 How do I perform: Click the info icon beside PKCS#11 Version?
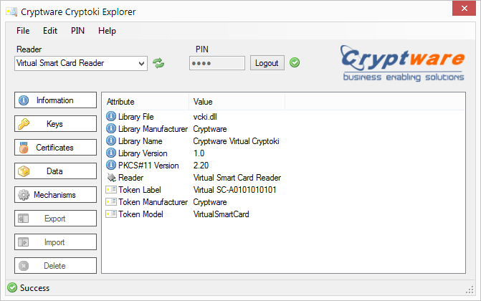[110, 165]
